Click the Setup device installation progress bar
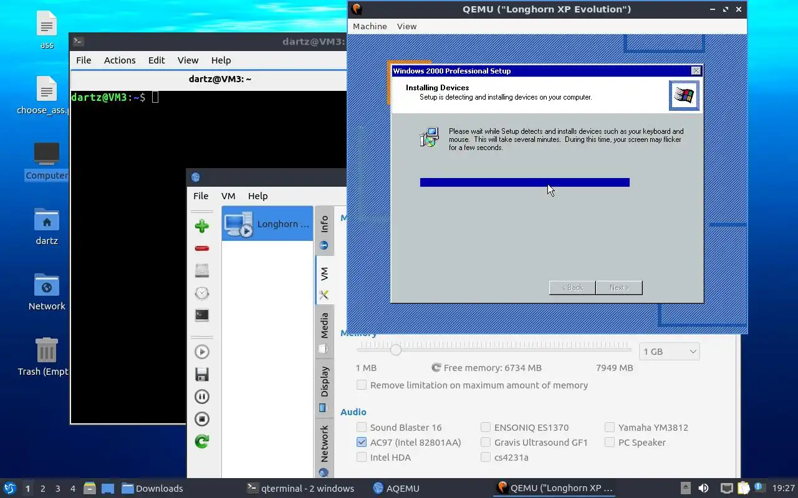This screenshot has width=798, height=498. (525, 182)
